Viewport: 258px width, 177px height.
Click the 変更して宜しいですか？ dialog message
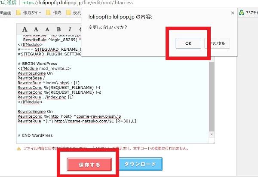point(108,27)
